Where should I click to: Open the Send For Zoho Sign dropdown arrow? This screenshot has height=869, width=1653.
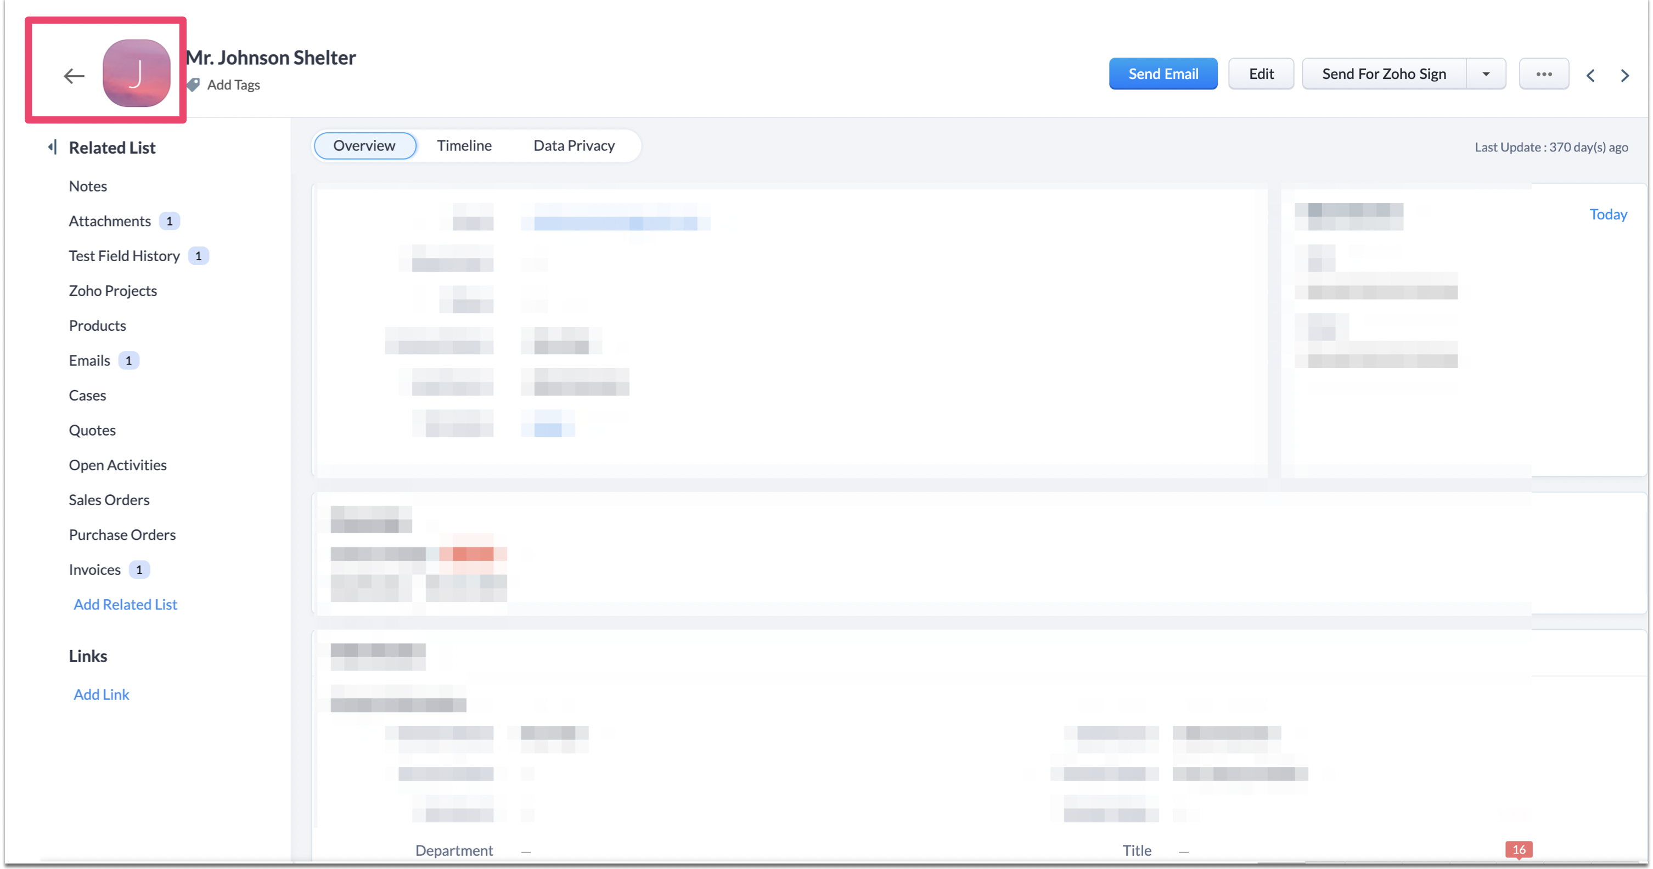[1486, 74]
